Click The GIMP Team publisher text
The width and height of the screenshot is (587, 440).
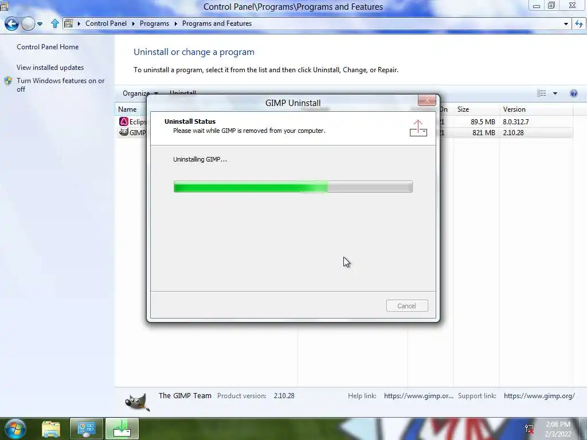tap(185, 395)
